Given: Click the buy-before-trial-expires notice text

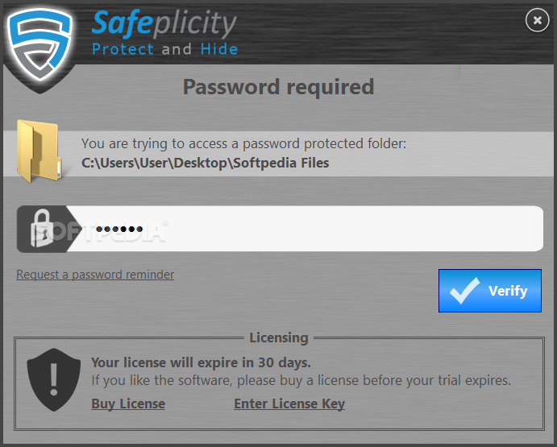Looking at the screenshot, I should click(x=301, y=380).
